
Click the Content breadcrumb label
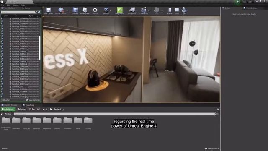tap(57, 109)
